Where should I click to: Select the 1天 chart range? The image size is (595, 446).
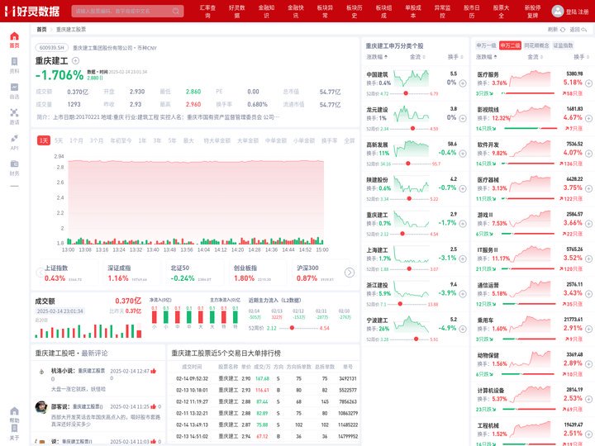[x=44, y=140]
